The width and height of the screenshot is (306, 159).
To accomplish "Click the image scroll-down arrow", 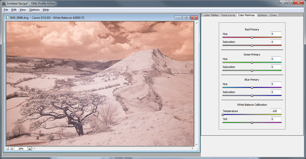I will pos(197,145).
